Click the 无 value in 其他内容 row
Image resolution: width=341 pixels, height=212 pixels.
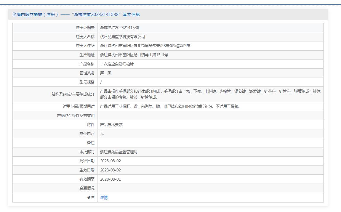coord(102,134)
